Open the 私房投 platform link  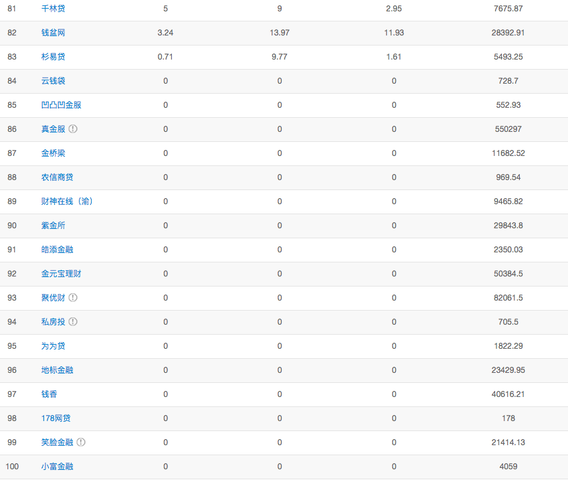coord(54,322)
